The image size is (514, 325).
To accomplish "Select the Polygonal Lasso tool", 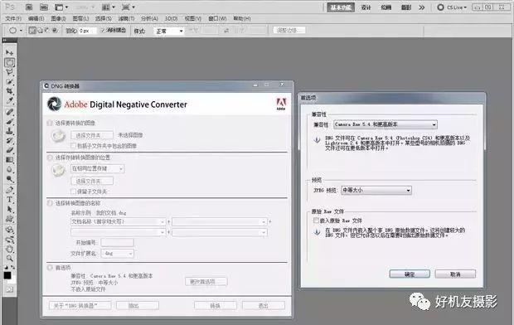I will 9,72.
